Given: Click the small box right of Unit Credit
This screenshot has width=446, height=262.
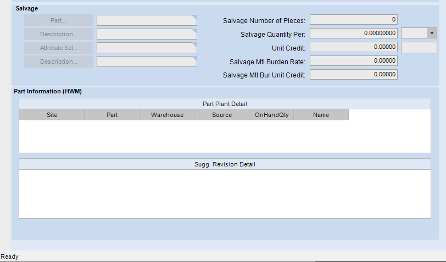Looking at the screenshot, I should pyautogui.click(x=419, y=47).
